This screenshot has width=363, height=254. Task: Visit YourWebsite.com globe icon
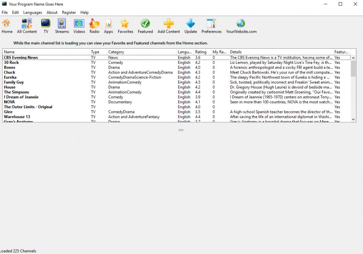(x=241, y=24)
